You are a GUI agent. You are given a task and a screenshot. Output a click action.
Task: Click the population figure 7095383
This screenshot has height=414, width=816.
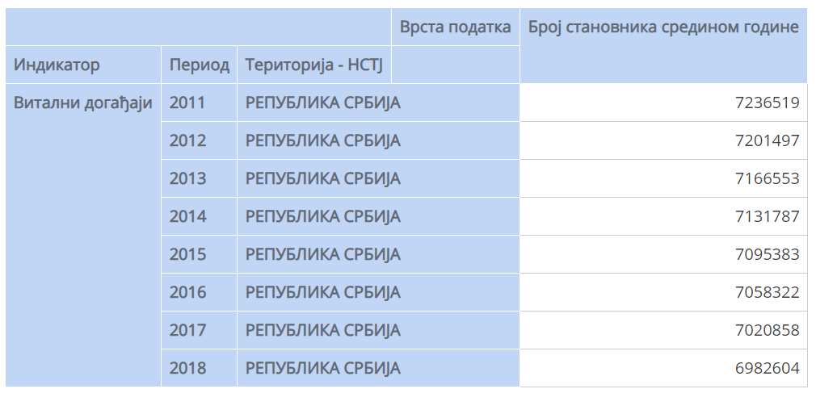tap(766, 254)
